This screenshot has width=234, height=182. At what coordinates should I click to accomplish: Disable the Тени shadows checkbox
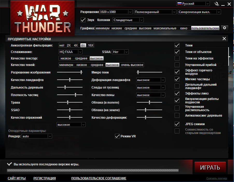(177, 45)
